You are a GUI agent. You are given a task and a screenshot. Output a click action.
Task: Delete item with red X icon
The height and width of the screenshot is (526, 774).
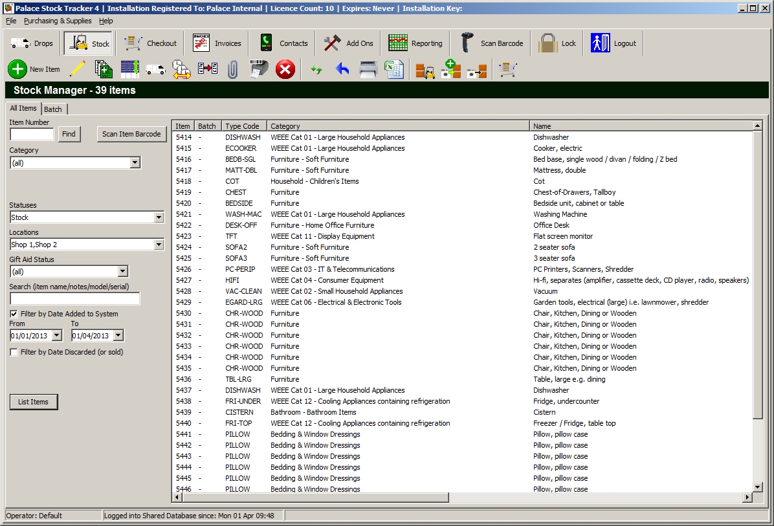285,70
